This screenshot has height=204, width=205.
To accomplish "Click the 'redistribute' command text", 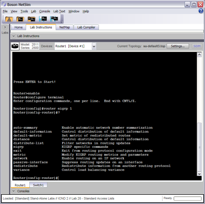I will (25, 166).
